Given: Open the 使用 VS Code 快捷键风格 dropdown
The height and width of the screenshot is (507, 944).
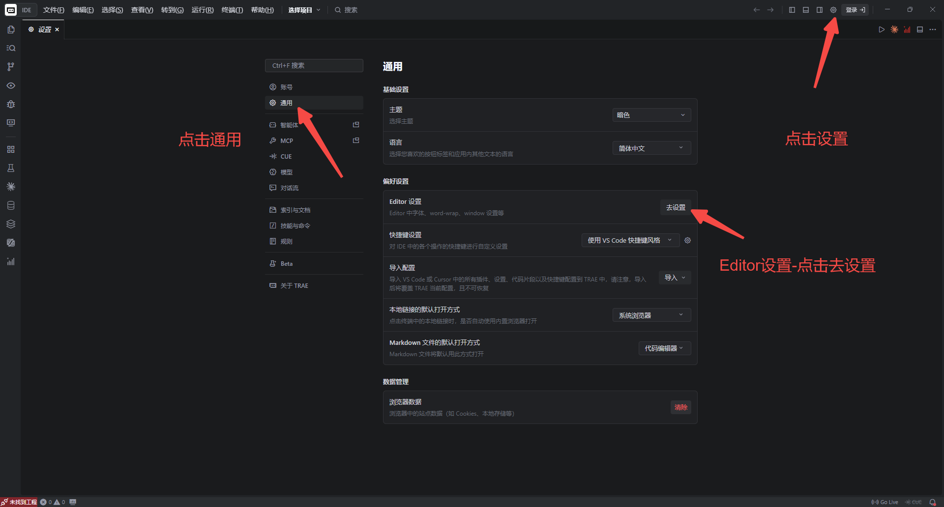Looking at the screenshot, I should coord(630,240).
